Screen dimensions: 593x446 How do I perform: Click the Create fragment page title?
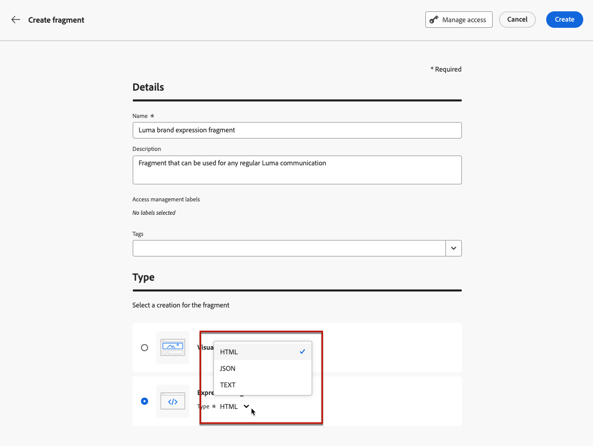tap(56, 20)
